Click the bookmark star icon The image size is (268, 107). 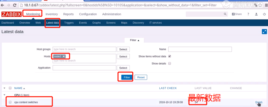[260, 5]
